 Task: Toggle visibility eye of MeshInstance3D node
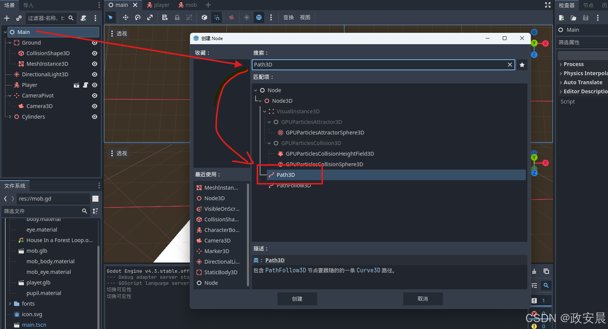point(95,64)
